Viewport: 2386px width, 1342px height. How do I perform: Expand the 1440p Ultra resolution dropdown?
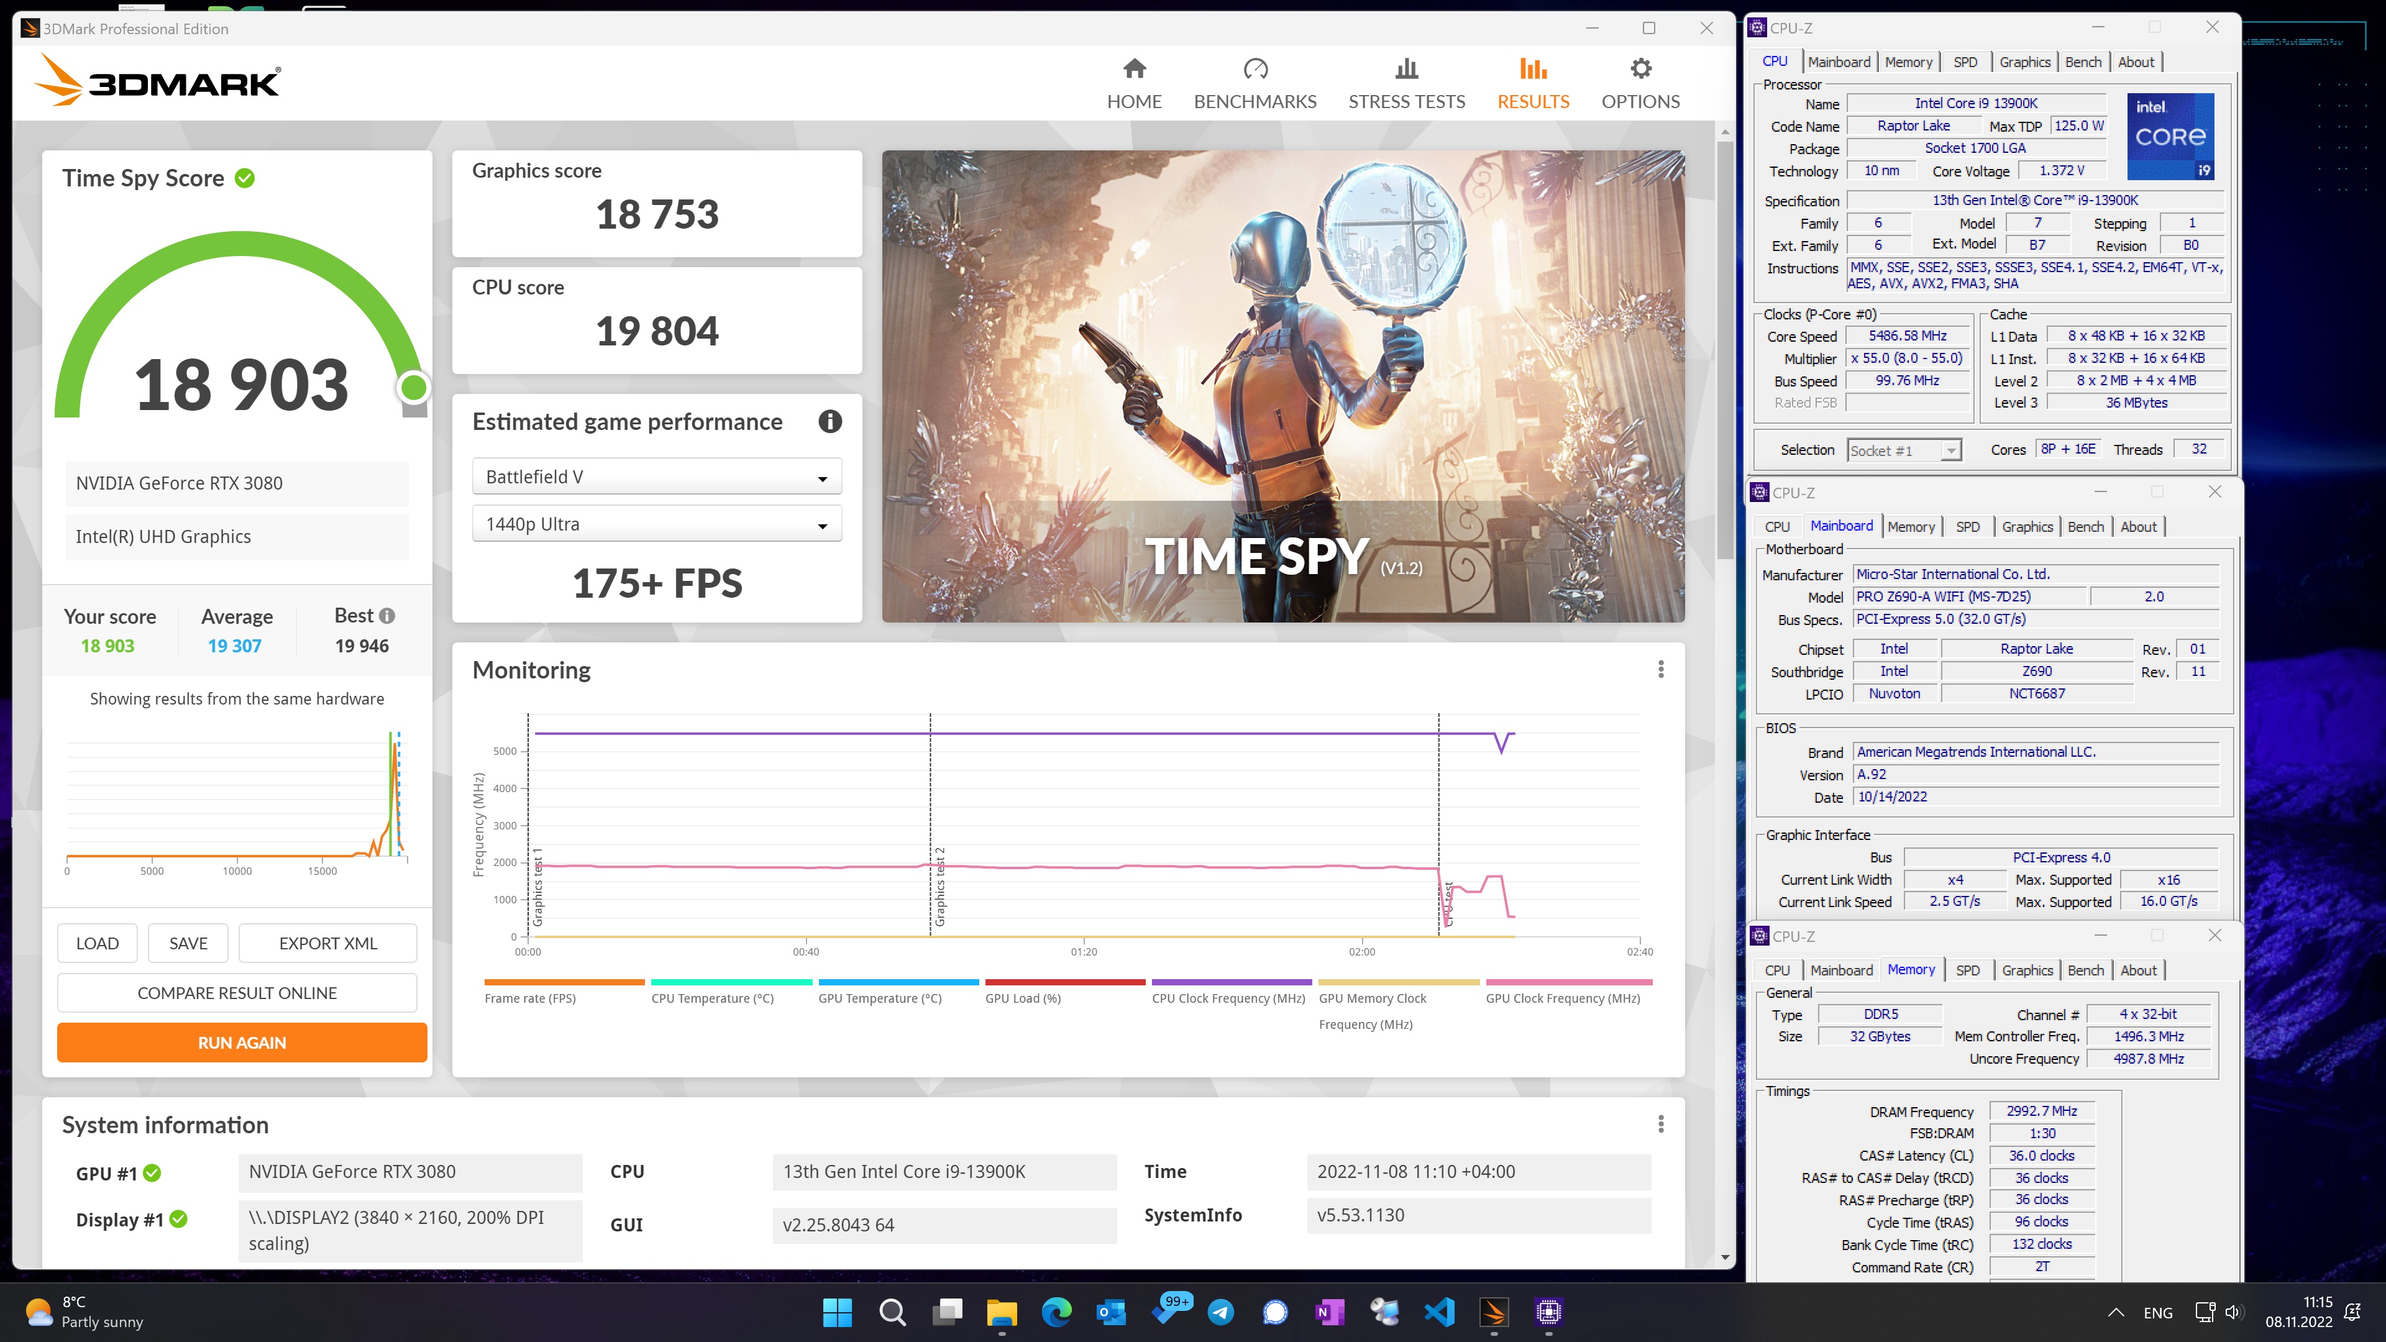657,524
